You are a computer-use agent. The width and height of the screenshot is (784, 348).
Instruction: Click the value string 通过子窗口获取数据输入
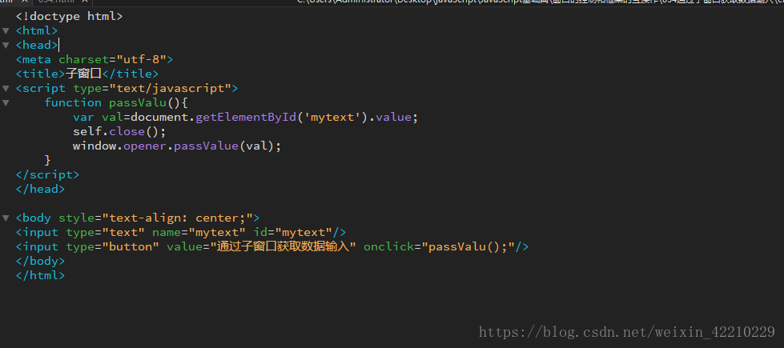283,247
